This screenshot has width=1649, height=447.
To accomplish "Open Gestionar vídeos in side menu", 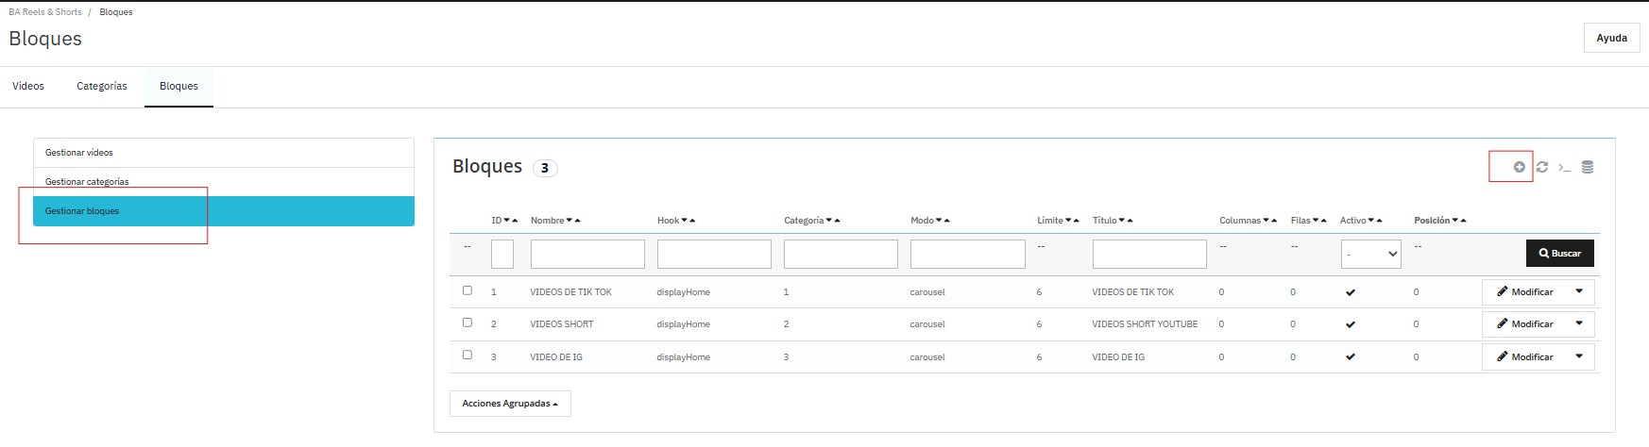I will pos(79,153).
